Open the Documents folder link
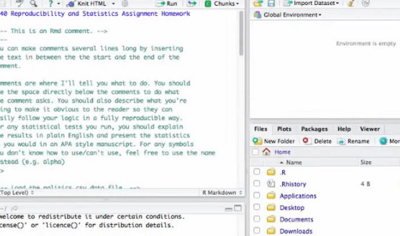Screen dimensions: 400x236 click(297, 219)
